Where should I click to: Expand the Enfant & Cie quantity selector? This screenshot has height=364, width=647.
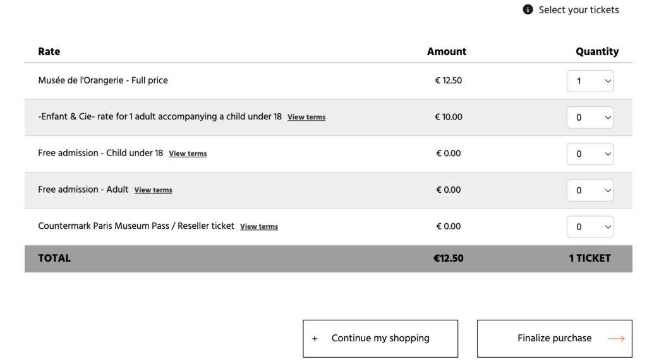tap(590, 118)
